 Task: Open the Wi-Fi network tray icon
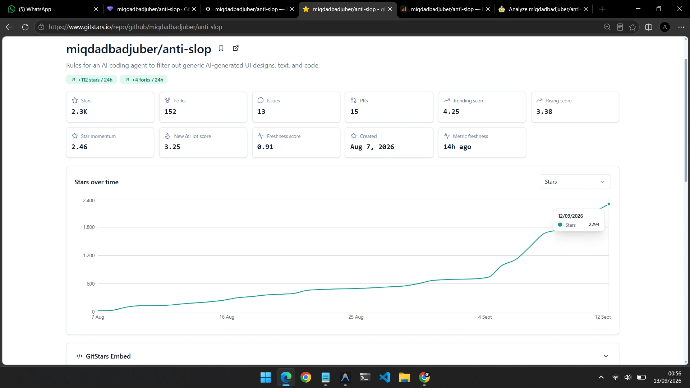[x=616, y=377]
